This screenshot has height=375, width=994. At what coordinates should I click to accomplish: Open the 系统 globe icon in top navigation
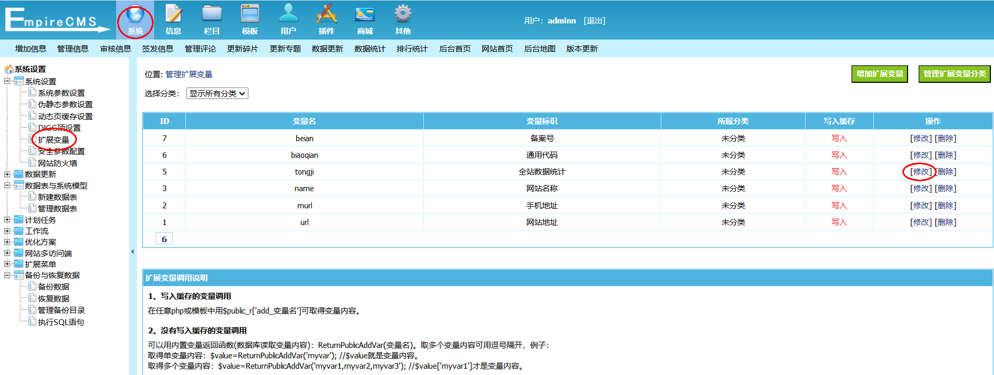pyautogui.click(x=135, y=15)
